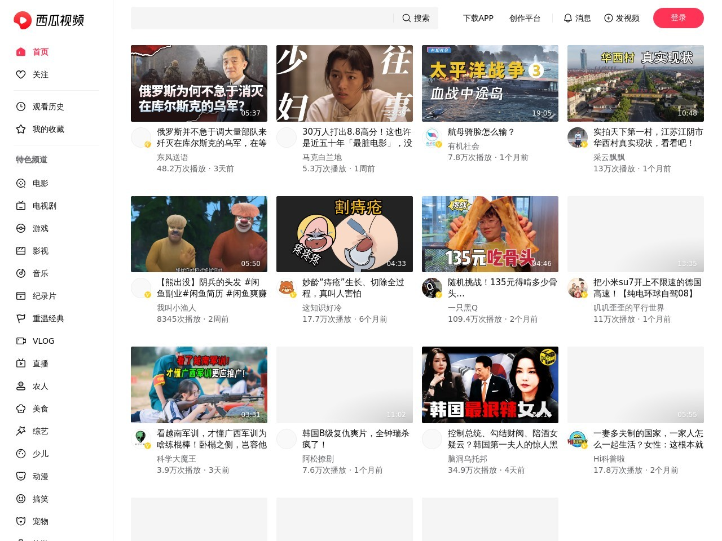Select the 搞笑 channel icon
This screenshot has height=541, width=722.
tap(21, 499)
